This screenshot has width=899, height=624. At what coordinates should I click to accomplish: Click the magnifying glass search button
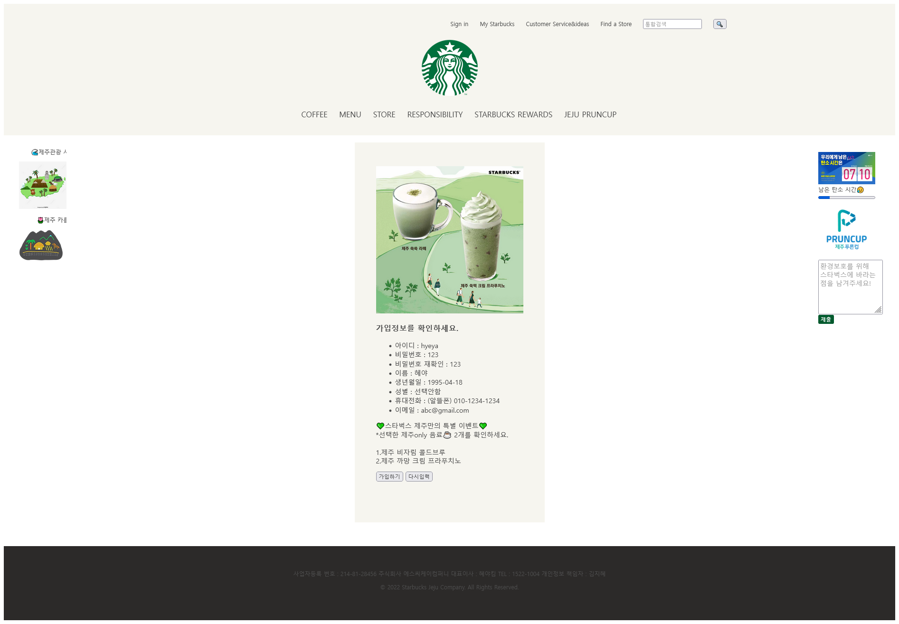(x=719, y=24)
